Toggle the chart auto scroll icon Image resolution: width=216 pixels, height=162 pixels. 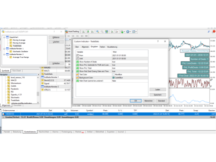pos(112,32)
